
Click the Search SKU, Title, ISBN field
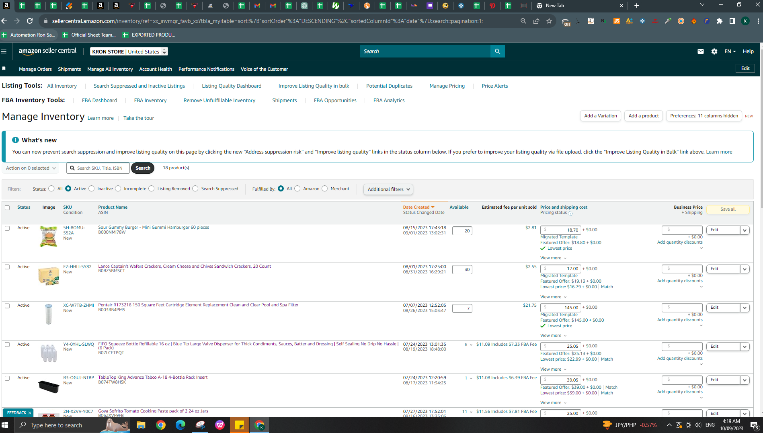coord(98,168)
